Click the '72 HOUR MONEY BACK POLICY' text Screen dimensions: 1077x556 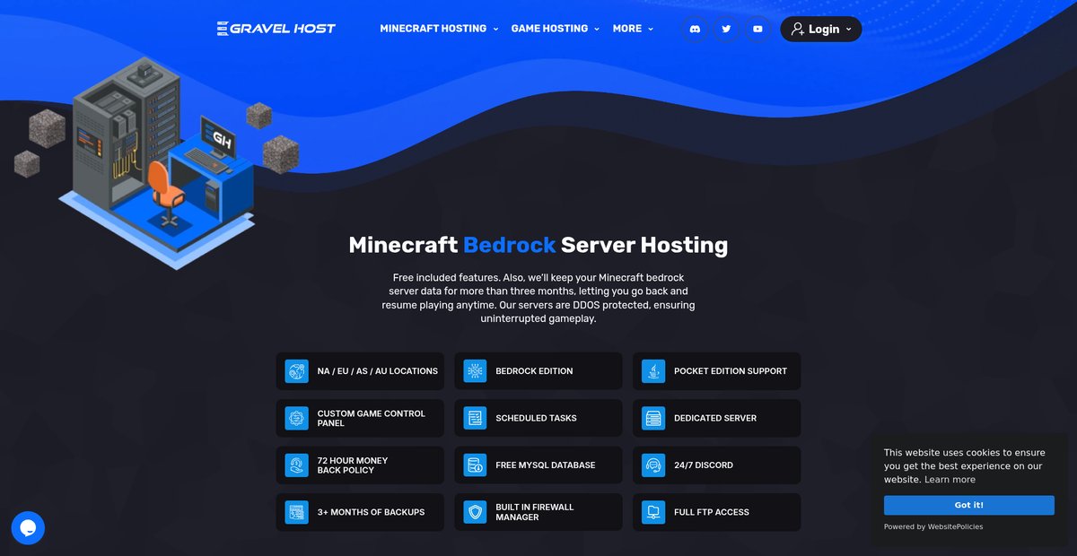click(x=353, y=465)
